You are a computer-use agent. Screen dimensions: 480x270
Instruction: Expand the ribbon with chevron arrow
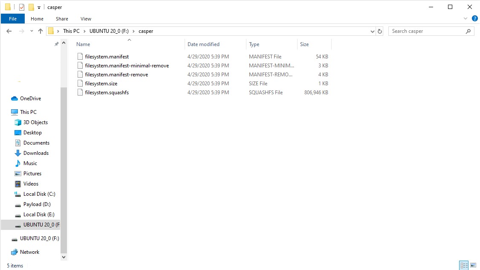click(x=466, y=19)
